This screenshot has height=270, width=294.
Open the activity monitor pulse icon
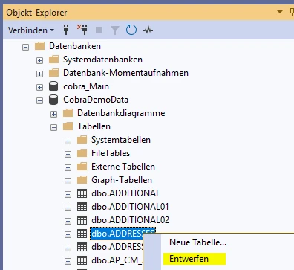(x=148, y=30)
